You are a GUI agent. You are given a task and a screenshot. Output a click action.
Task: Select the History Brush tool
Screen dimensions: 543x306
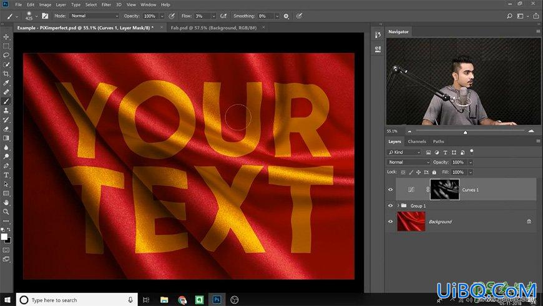click(6, 120)
